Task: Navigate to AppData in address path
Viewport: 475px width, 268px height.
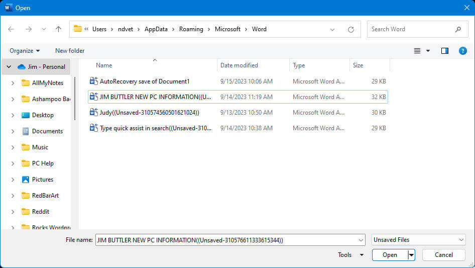Action: click(156, 29)
